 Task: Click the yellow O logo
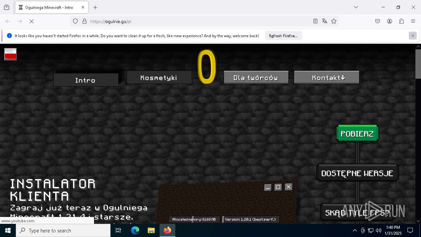207,67
